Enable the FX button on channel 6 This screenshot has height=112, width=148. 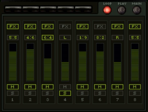point(100,26)
